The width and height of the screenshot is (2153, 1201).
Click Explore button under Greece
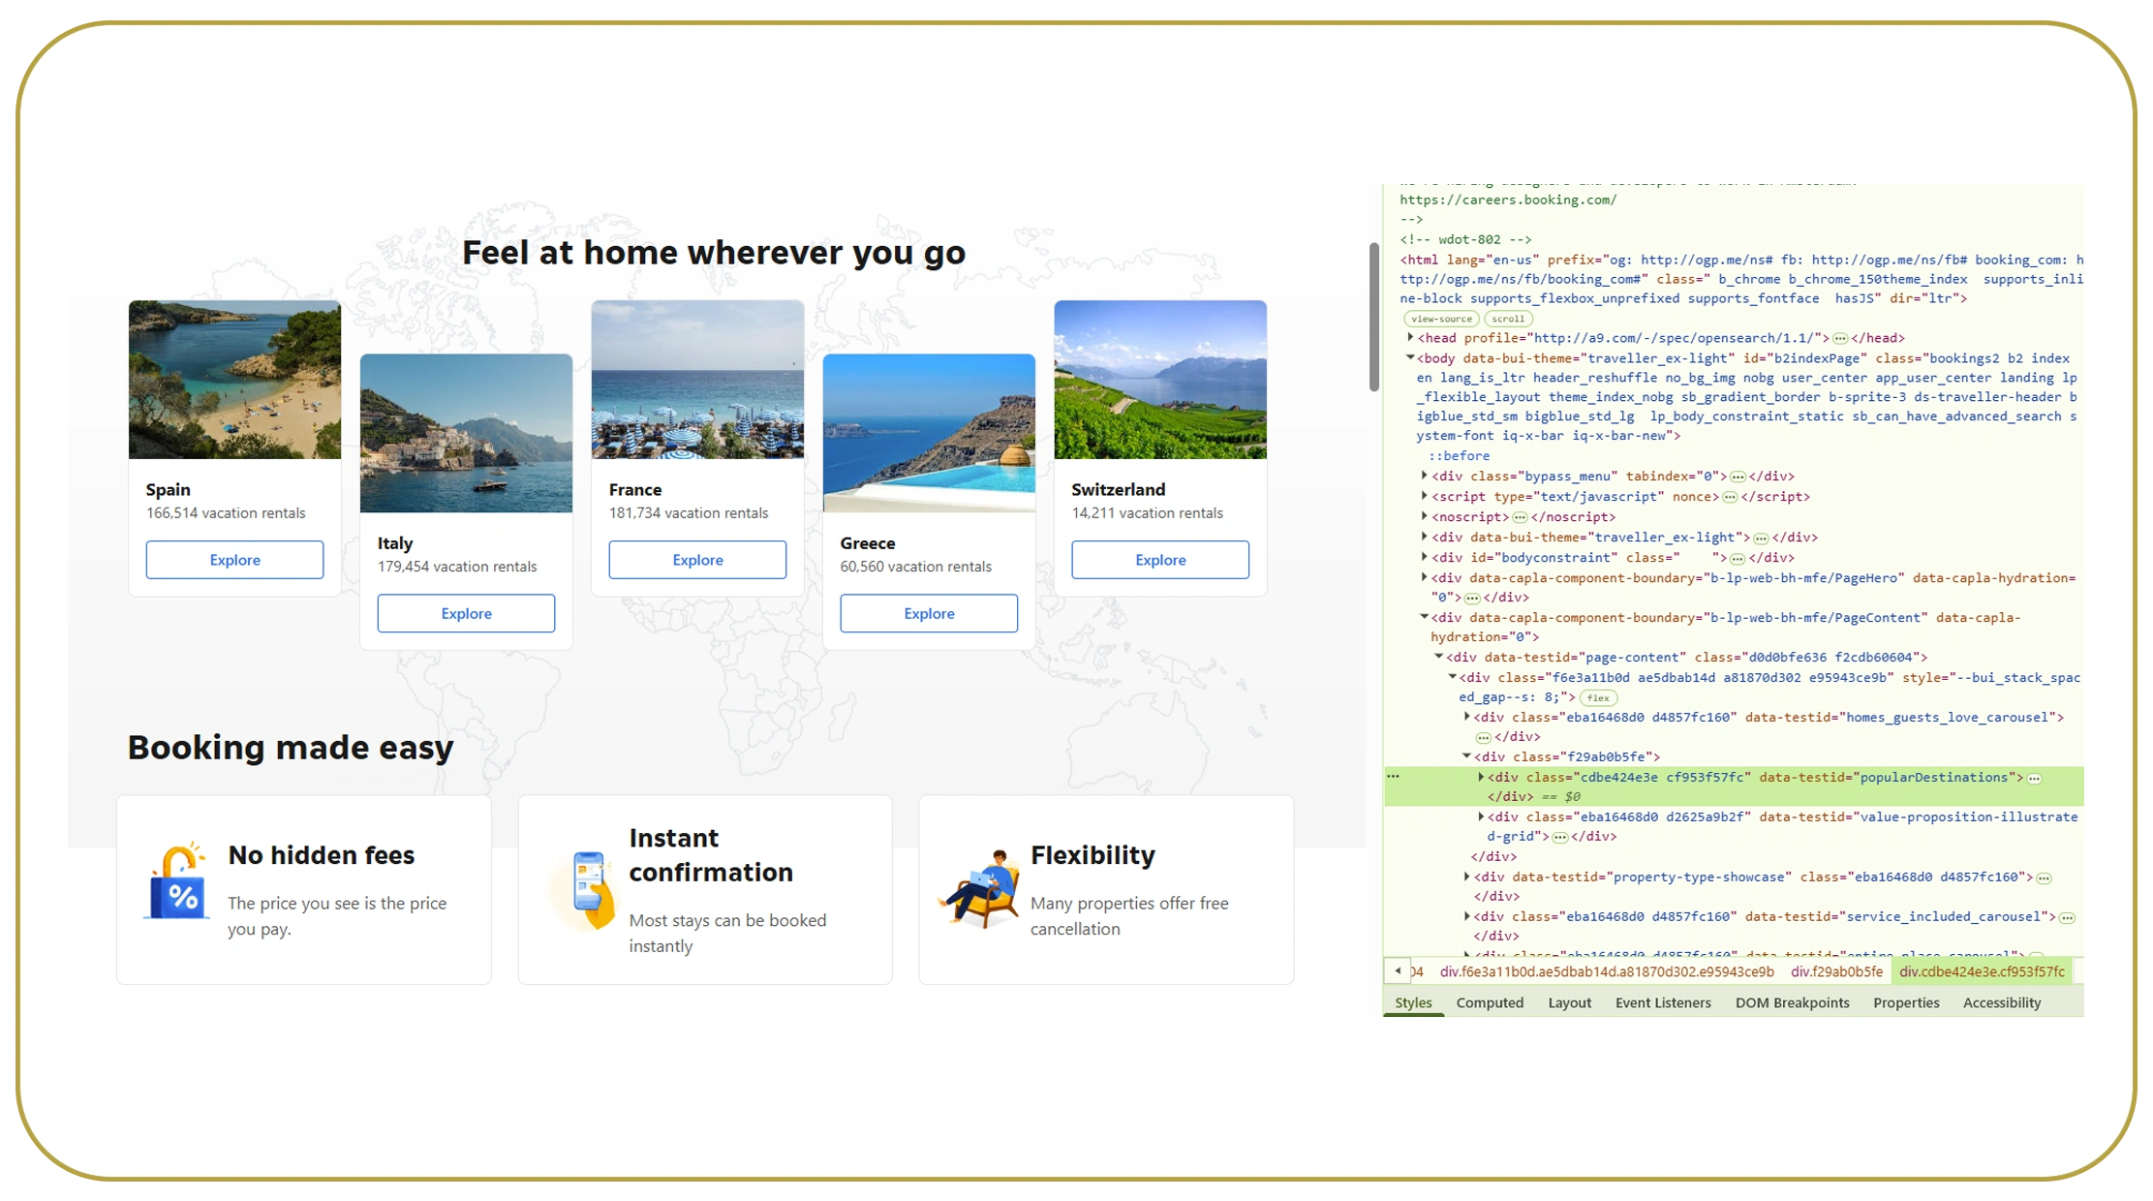(x=929, y=613)
